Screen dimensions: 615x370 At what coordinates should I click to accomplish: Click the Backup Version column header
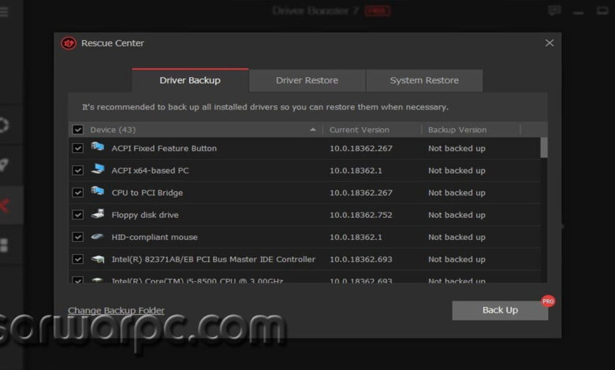(x=457, y=130)
